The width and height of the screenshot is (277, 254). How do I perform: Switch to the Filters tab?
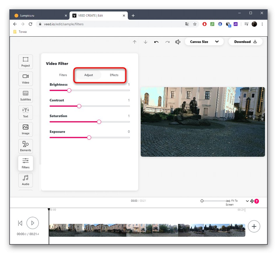coord(63,75)
